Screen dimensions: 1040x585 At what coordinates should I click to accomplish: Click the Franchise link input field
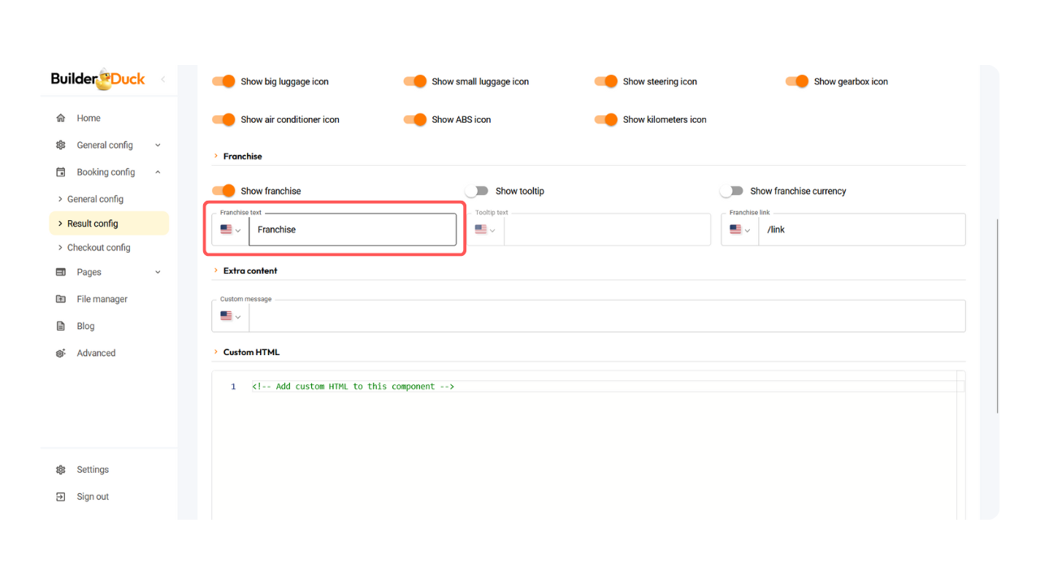click(861, 230)
